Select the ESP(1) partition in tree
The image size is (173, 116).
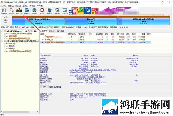pyautogui.click(x=12, y=46)
